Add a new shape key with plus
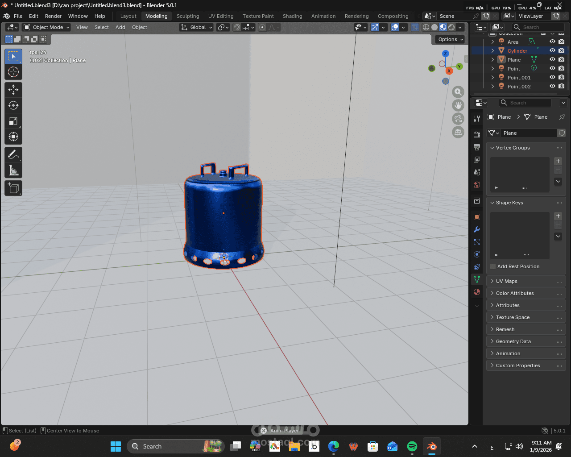This screenshot has height=457, width=571. [x=558, y=216]
